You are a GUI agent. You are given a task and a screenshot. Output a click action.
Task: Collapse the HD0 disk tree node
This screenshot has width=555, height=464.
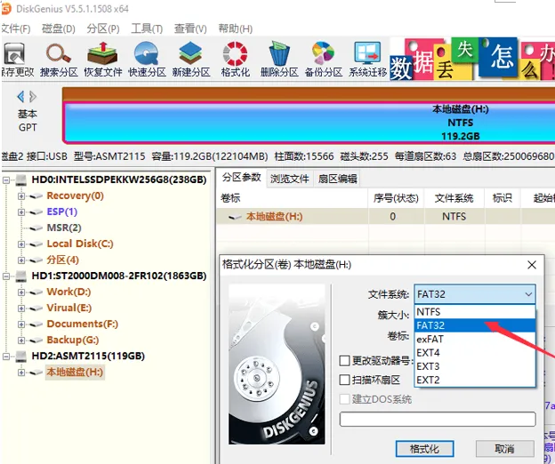(x=6, y=180)
